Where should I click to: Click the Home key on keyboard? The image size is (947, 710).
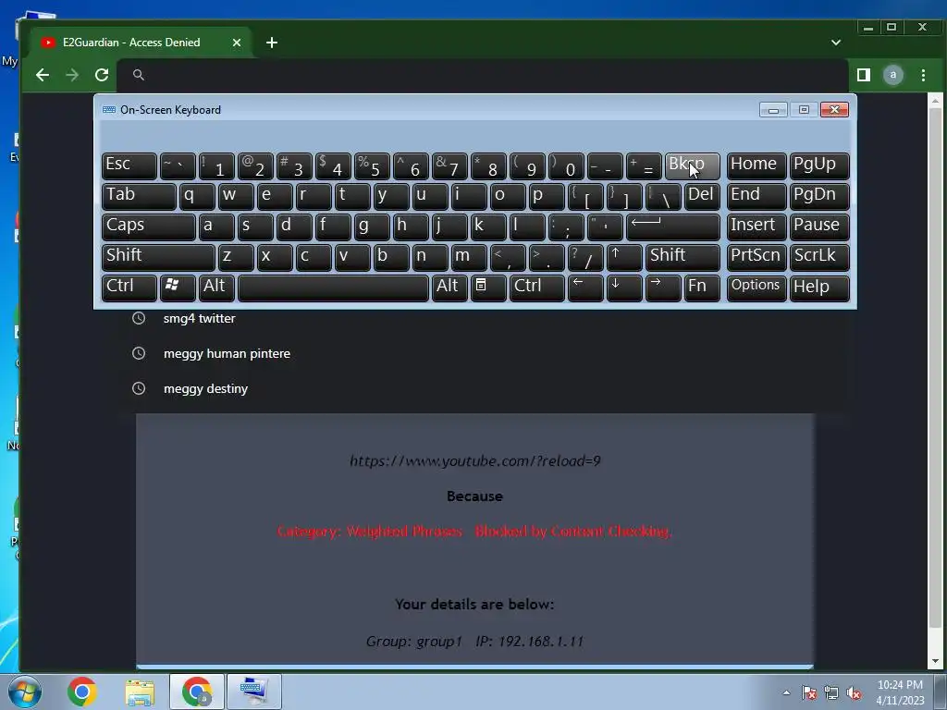pyautogui.click(x=756, y=166)
